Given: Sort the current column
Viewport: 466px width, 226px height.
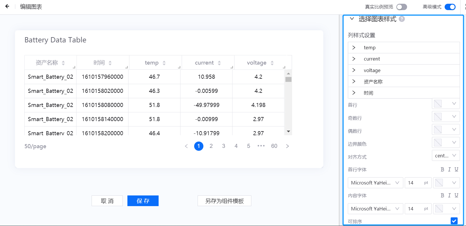Looking at the screenshot, I should coord(219,63).
